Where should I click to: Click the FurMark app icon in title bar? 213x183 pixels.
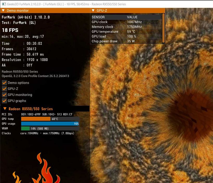click(4, 4)
